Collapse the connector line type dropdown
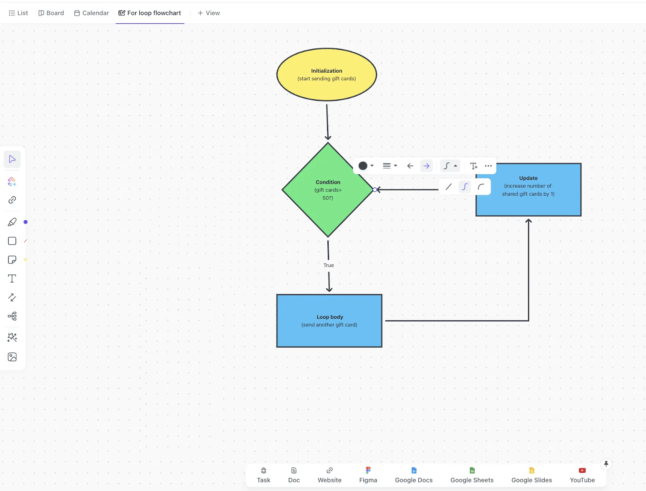Image resolution: width=646 pixels, height=491 pixels. 450,166
